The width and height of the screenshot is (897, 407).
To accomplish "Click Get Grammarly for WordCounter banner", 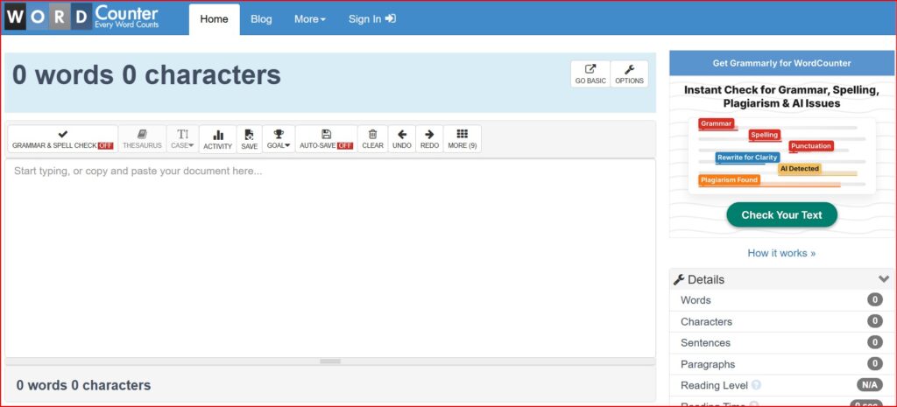I will [x=781, y=63].
